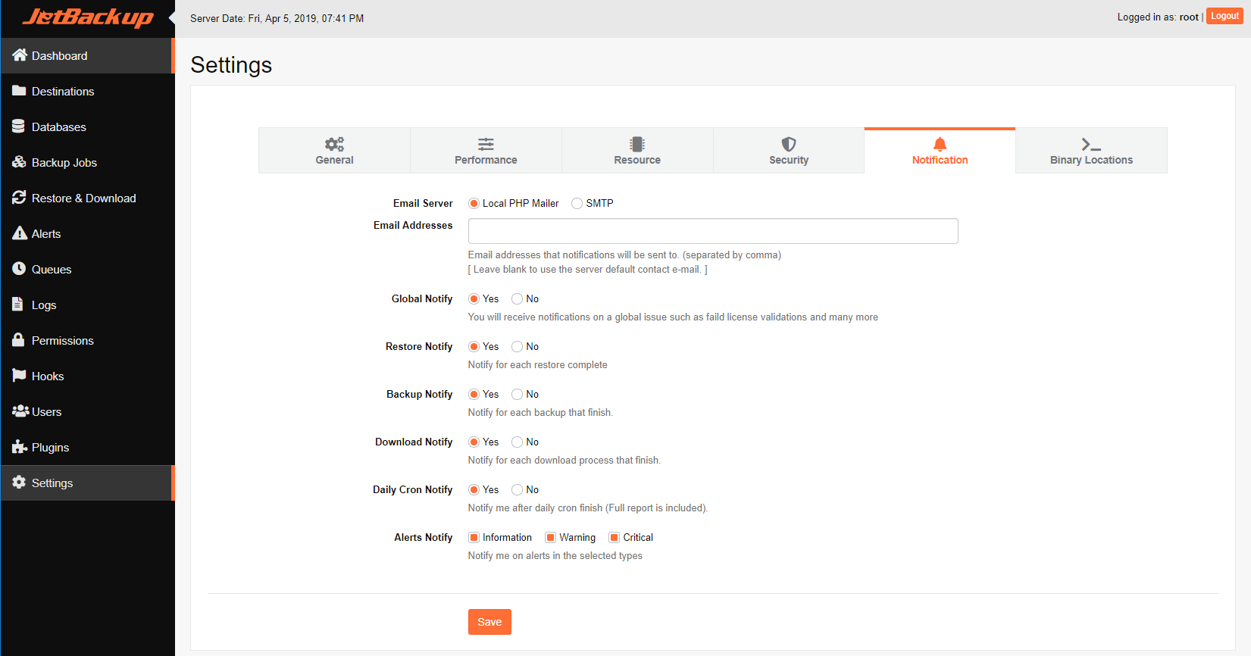The height and width of the screenshot is (656, 1251).
Task: Click the Server Date text
Action: click(277, 18)
